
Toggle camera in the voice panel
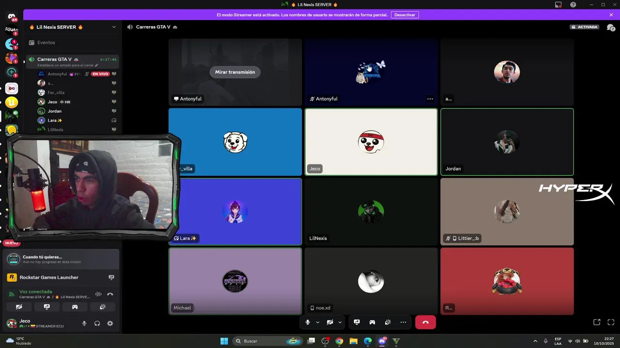[x=19, y=307]
